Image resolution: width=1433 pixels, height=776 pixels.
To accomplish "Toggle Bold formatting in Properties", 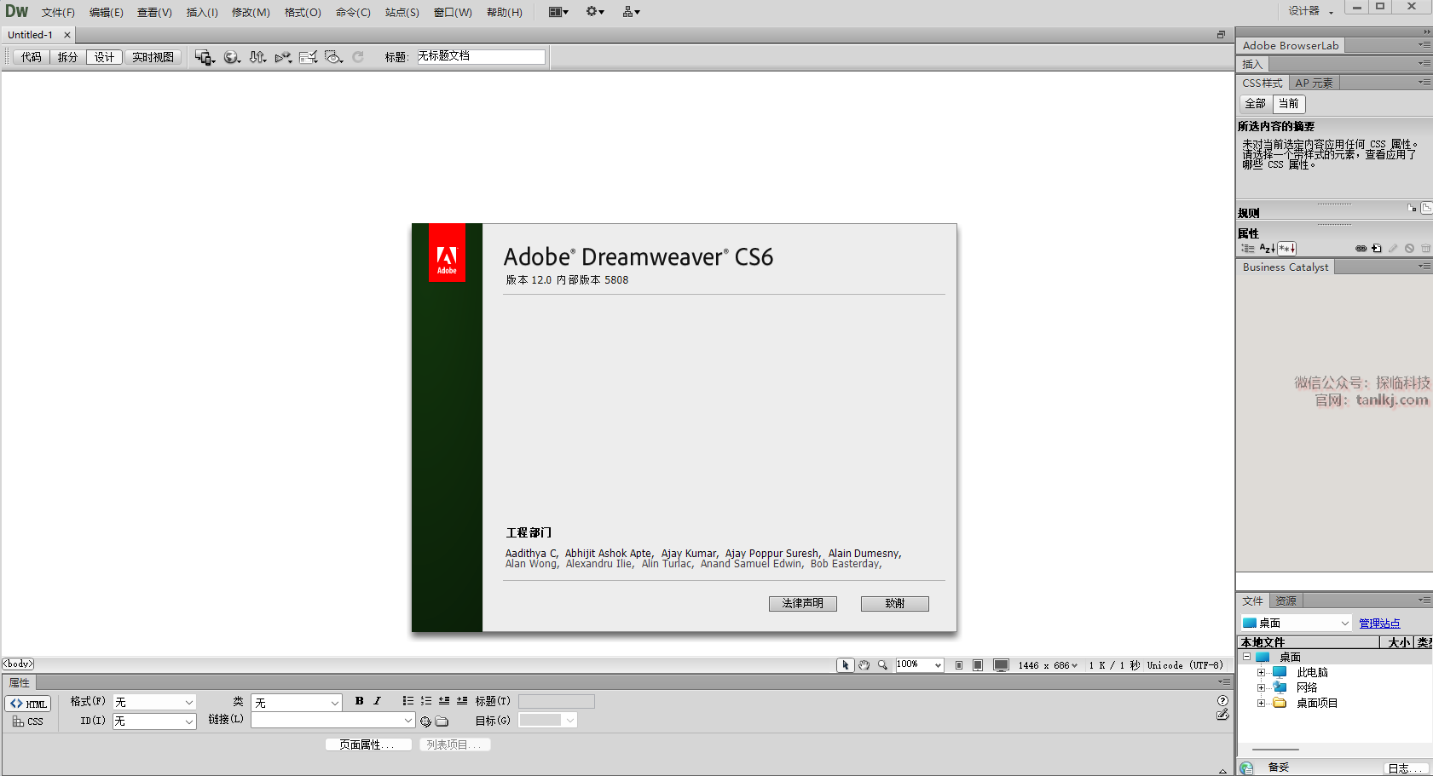I will pyautogui.click(x=359, y=701).
